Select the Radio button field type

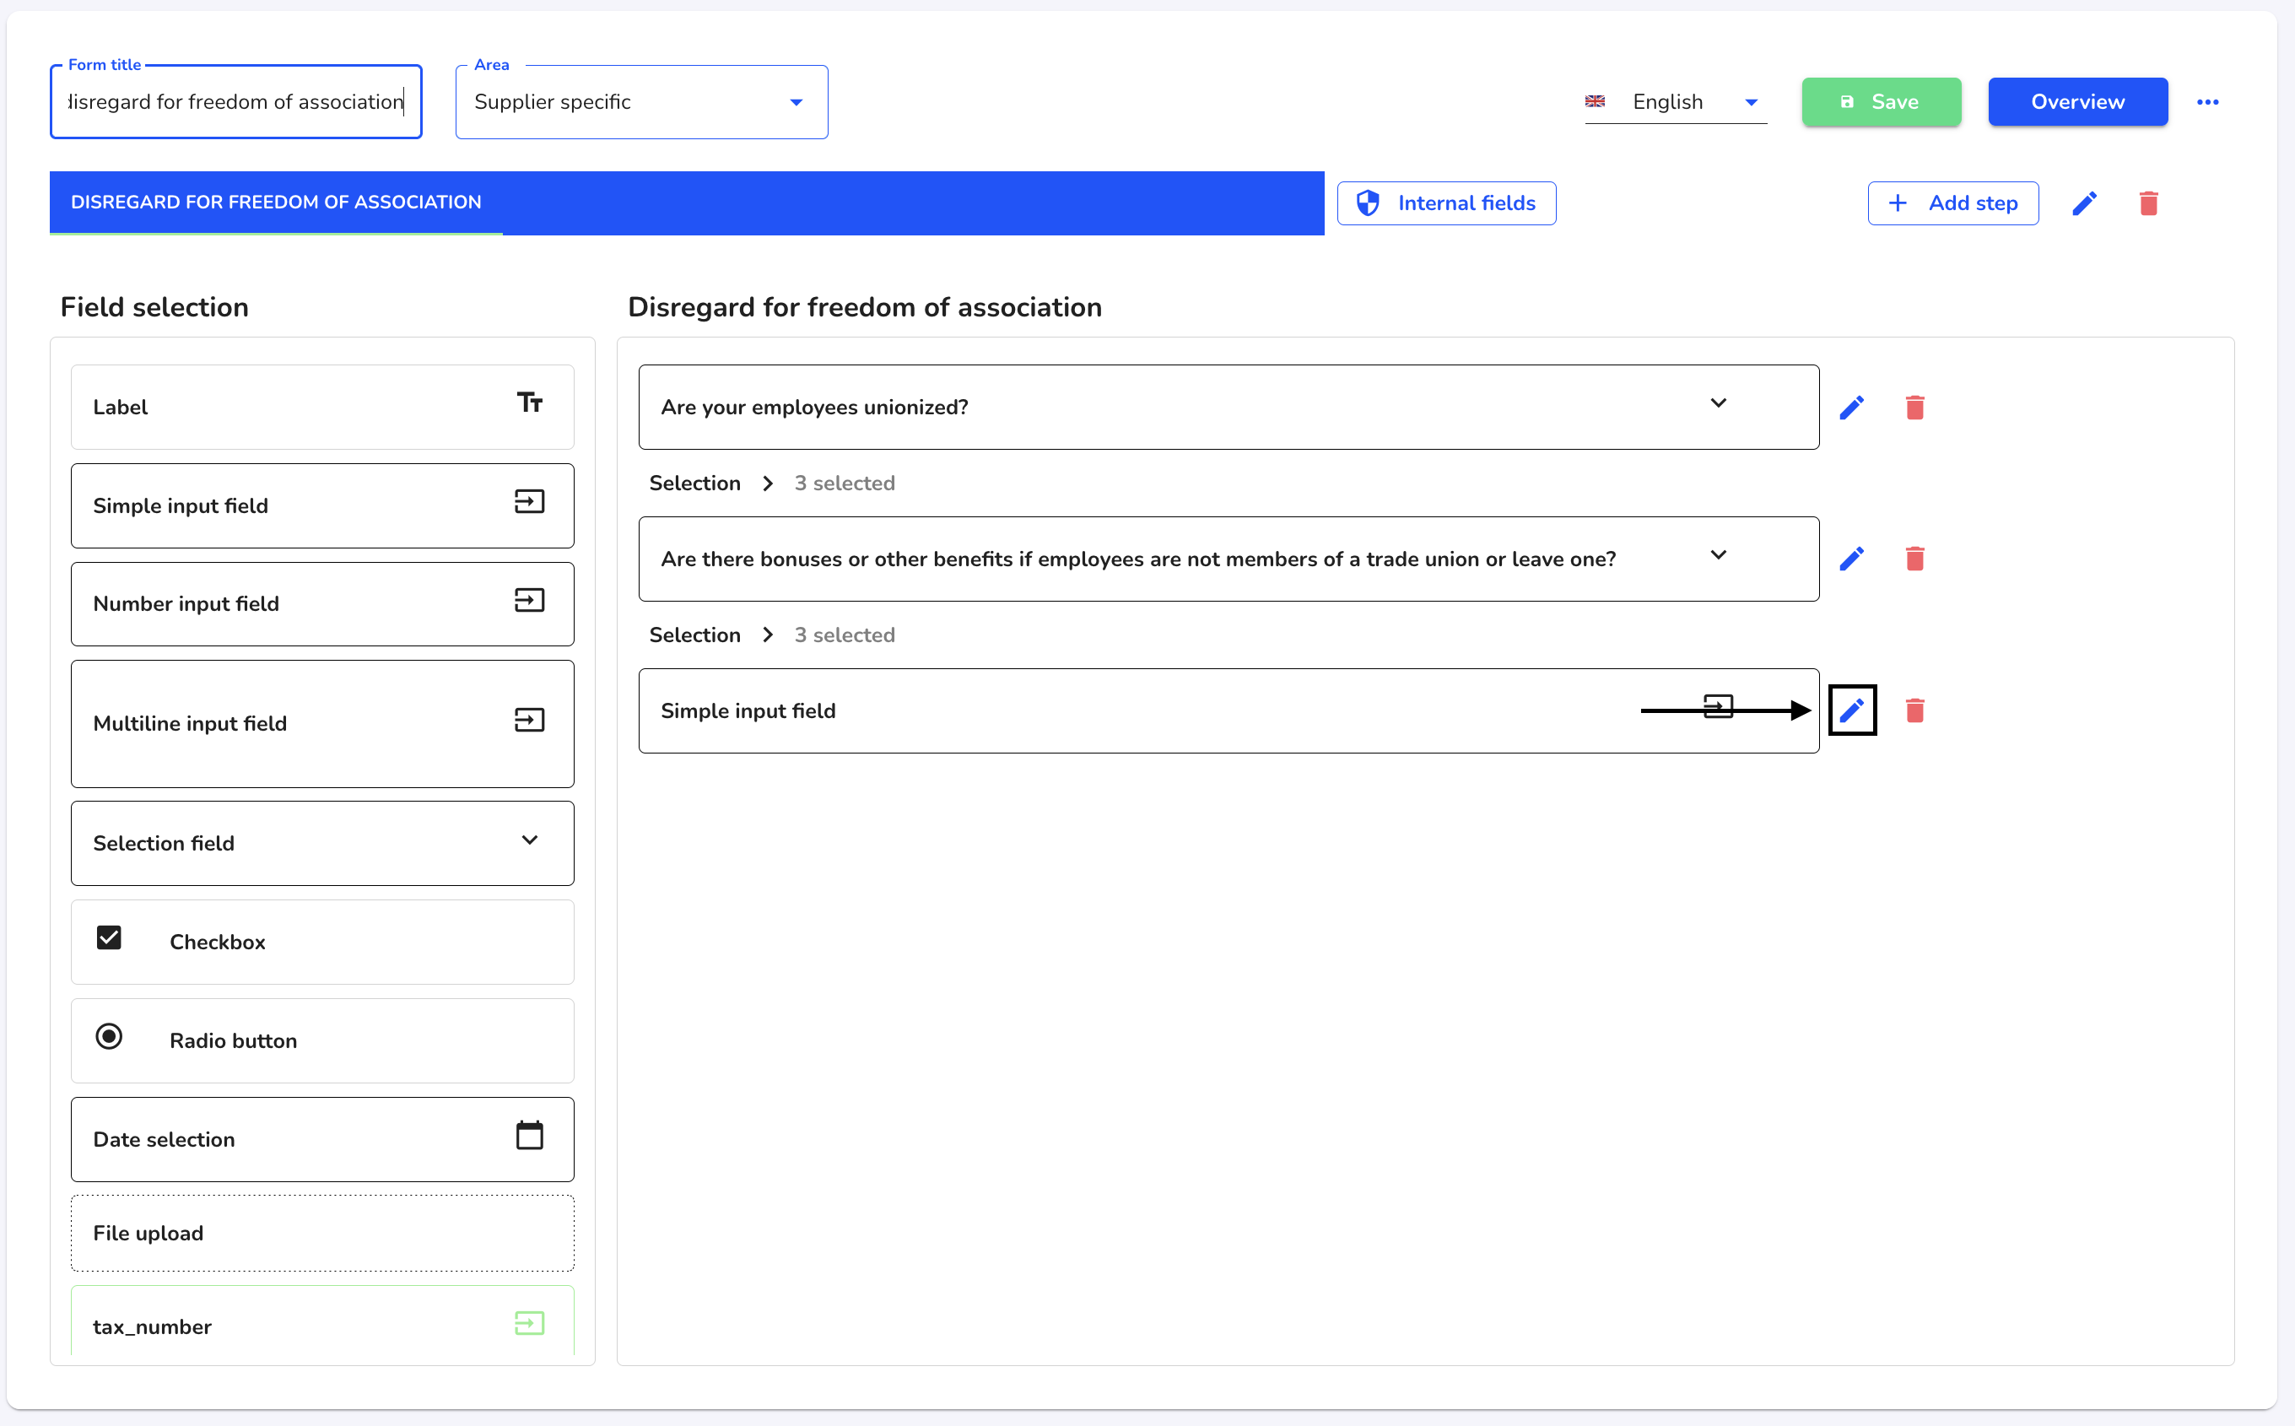[322, 1040]
